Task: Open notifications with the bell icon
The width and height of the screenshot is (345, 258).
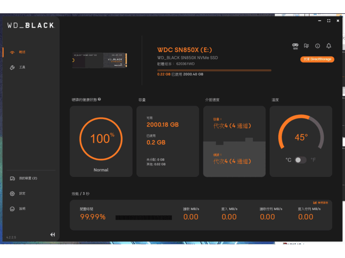Action: [x=329, y=46]
